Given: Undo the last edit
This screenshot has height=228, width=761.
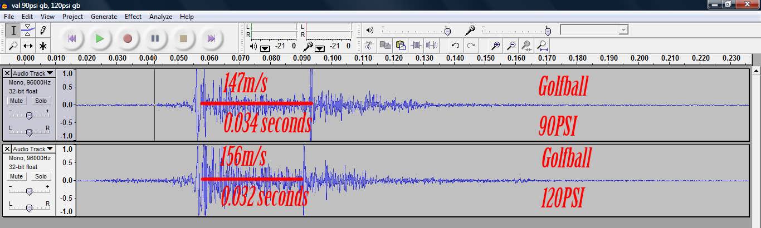Looking at the screenshot, I should [x=455, y=46].
